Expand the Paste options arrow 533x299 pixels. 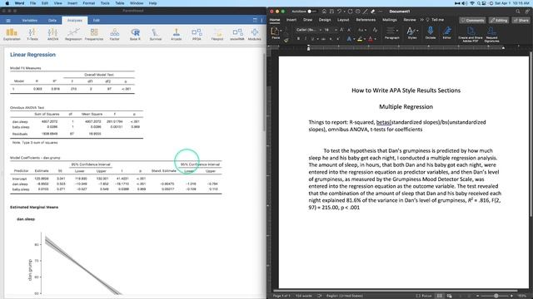tap(281, 32)
